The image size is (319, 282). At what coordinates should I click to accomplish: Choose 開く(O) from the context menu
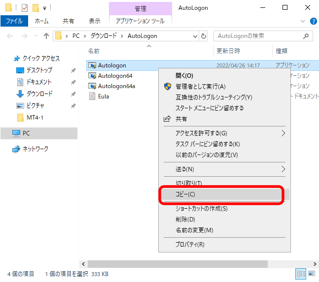coord(224,76)
